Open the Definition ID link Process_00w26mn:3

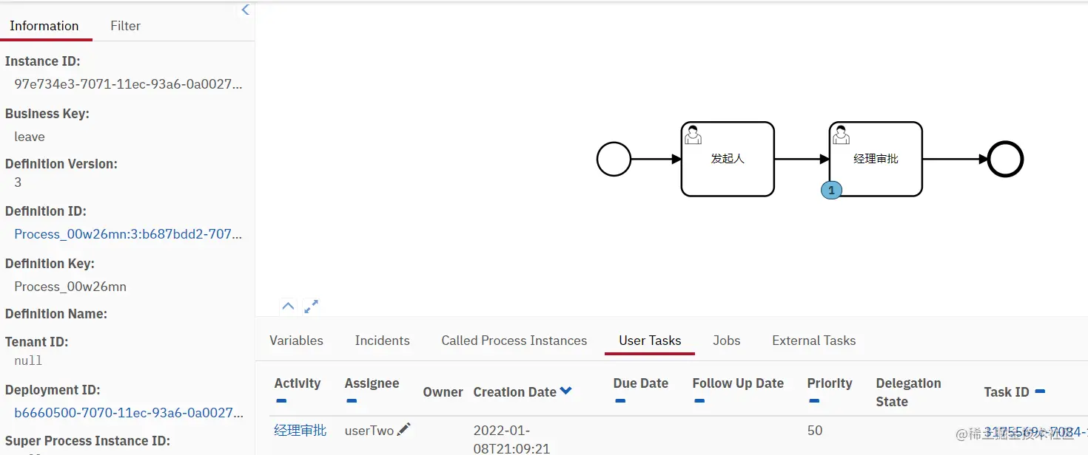128,234
